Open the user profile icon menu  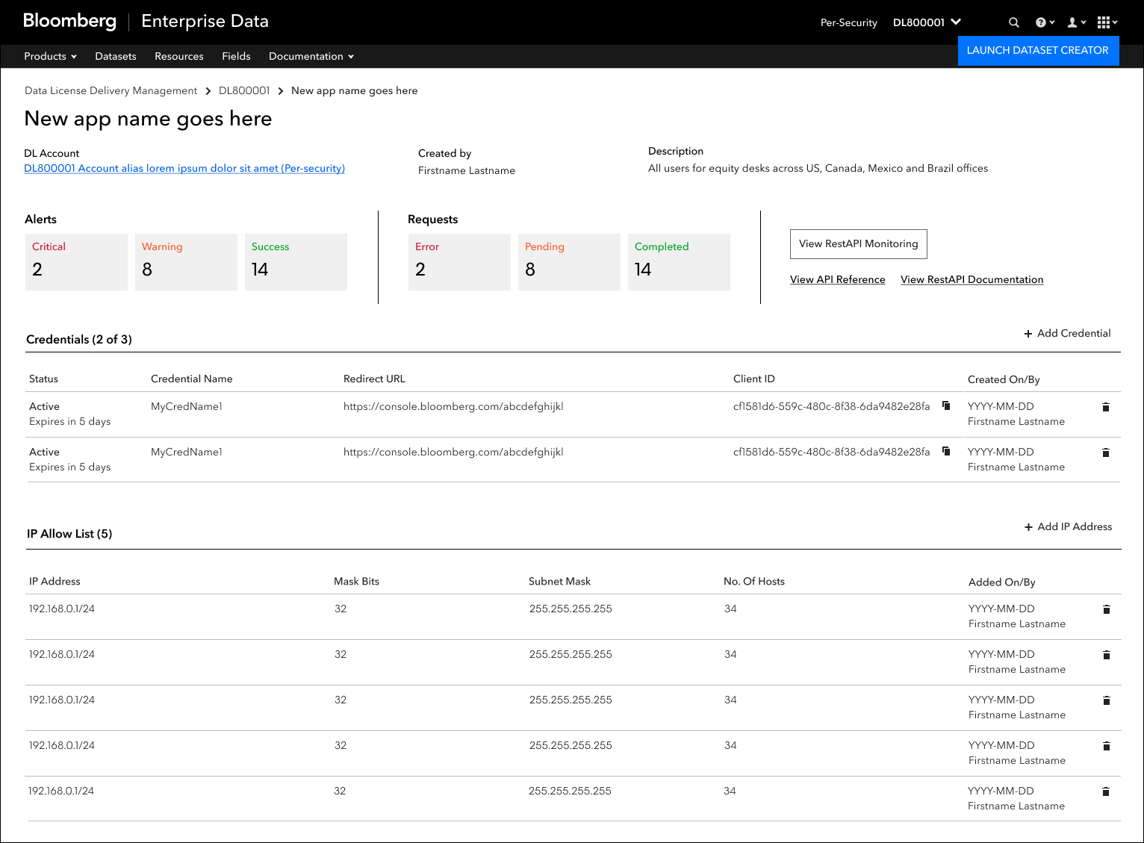1076,22
